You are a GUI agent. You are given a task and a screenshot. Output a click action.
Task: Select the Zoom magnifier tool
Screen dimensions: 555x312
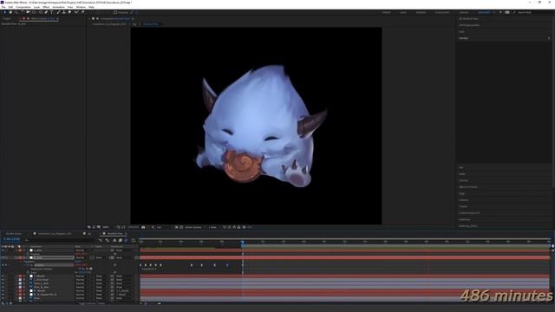[x=16, y=12]
